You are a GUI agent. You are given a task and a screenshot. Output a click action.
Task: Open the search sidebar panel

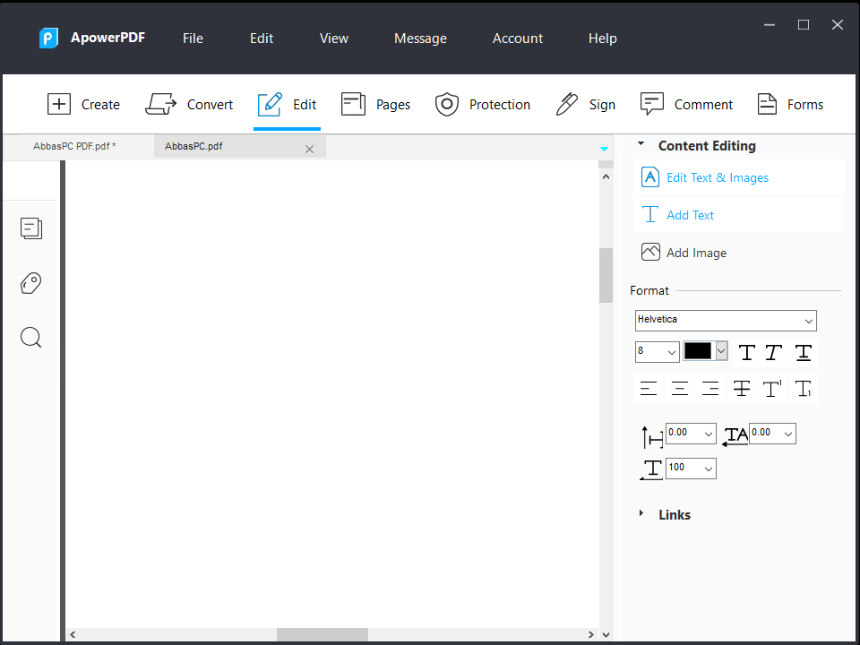pyautogui.click(x=31, y=338)
